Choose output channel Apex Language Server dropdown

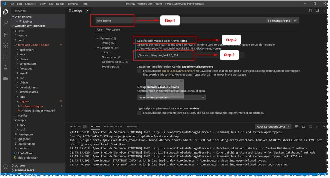tap(273, 127)
